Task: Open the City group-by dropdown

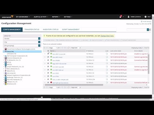Action: (x=39, y=42)
